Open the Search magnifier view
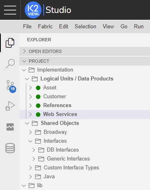The width and height of the screenshot is (150, 190). (x=10, y=63)
